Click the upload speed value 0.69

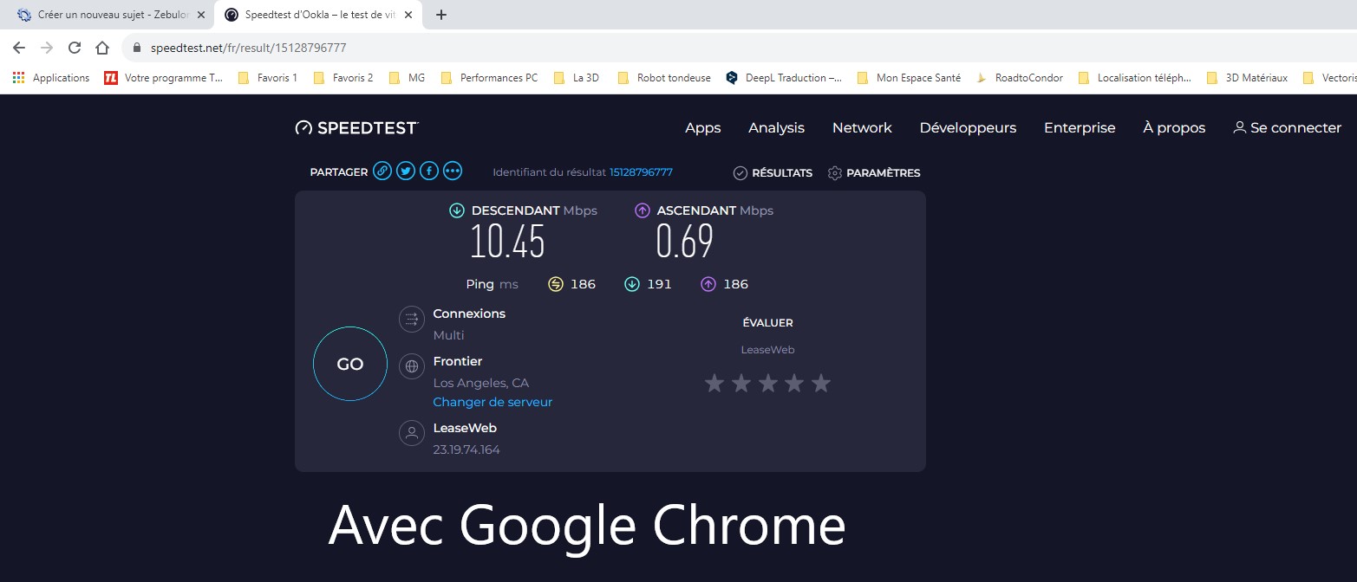tap(684, 242)
